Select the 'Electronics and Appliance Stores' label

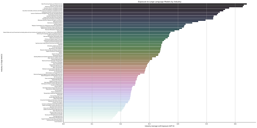[x=55, y=23]
